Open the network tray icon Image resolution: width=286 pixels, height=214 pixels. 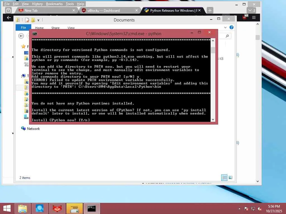tap(253, 209)
